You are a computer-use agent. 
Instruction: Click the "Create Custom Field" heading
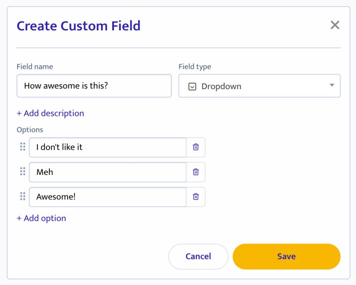78,26
